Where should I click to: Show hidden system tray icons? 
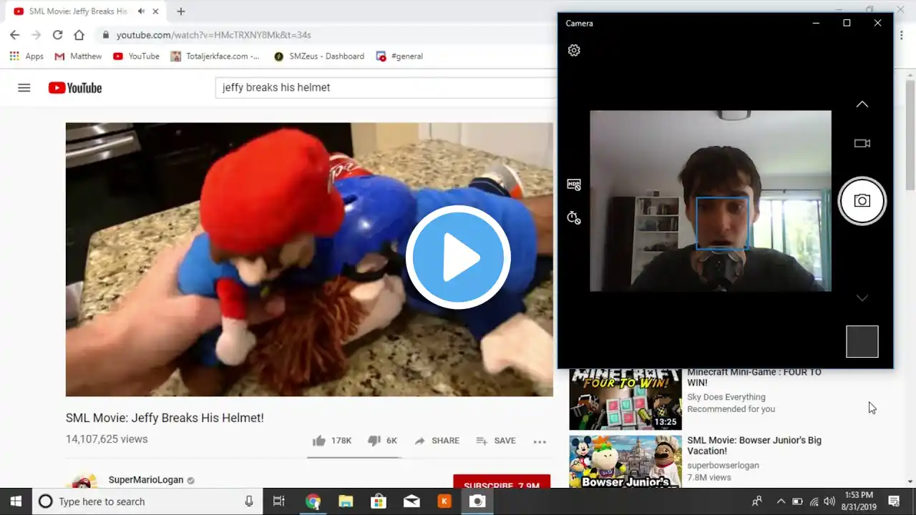pos(781,501)
